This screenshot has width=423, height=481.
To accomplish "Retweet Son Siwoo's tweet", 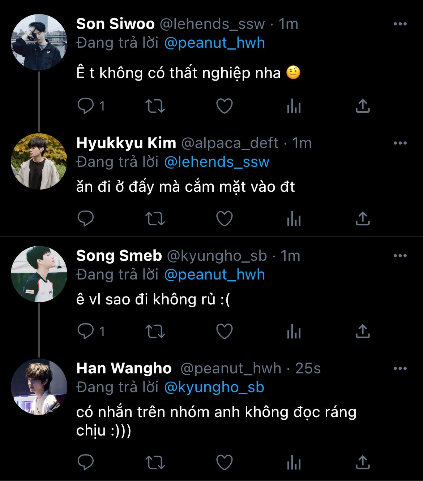I will (x=155, y=106).
